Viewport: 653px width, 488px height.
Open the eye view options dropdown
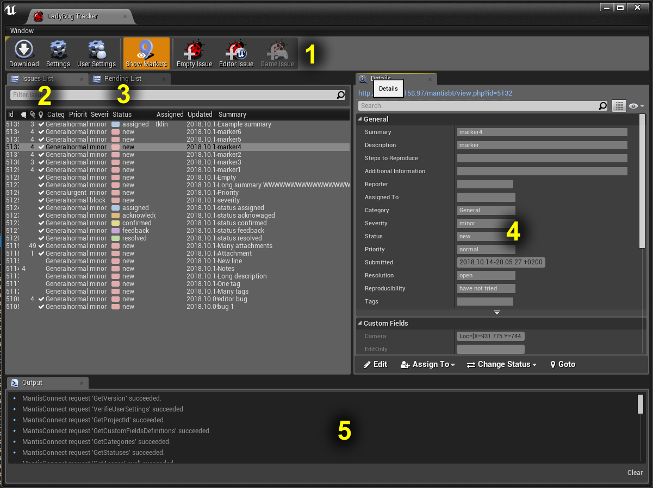[x=636, y=106]
